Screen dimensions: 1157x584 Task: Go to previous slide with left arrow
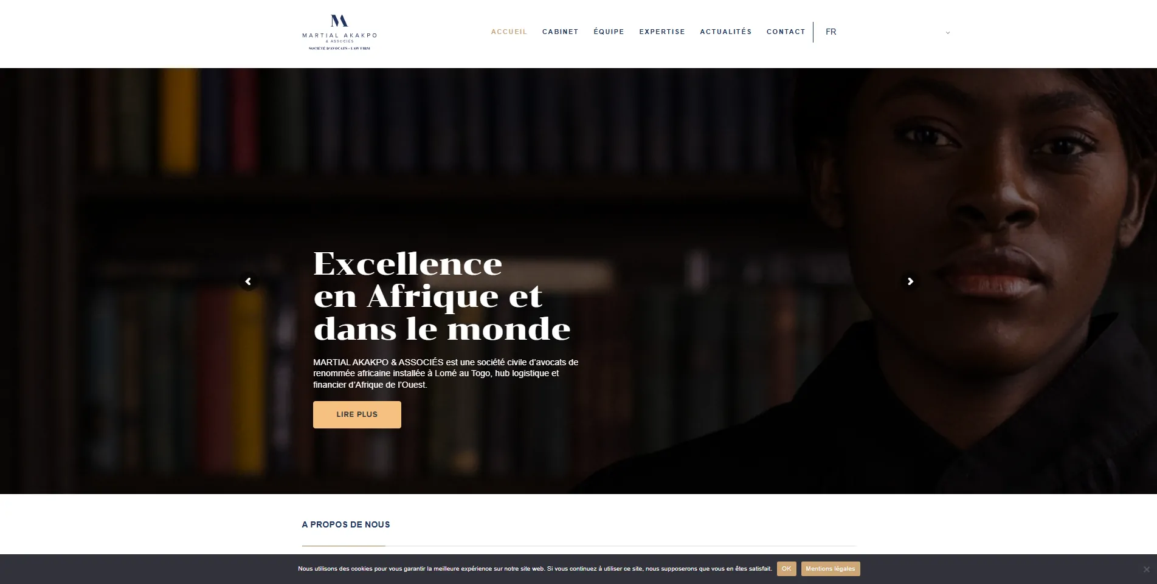[248, 281]
